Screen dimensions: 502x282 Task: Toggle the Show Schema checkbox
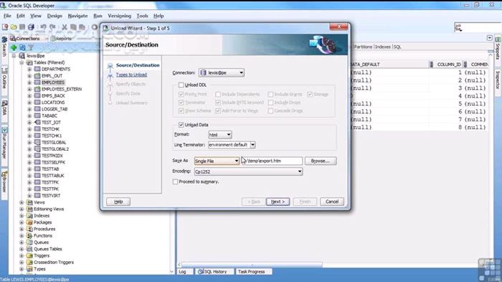[x=181, y=111]
